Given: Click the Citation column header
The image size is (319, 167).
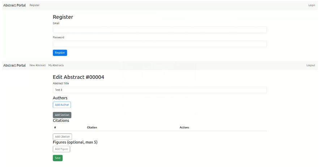Looking at the screenshot, I should tap(92, 127).
